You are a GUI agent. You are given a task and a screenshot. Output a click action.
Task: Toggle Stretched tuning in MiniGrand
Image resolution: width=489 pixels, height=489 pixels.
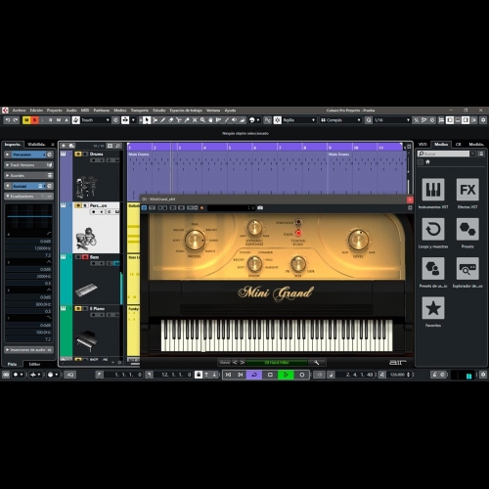pos(298,223)
